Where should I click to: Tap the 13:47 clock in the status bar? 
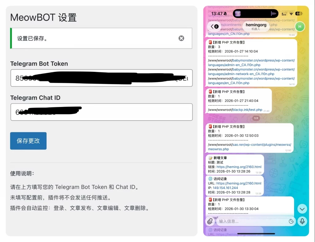(216, 14)
